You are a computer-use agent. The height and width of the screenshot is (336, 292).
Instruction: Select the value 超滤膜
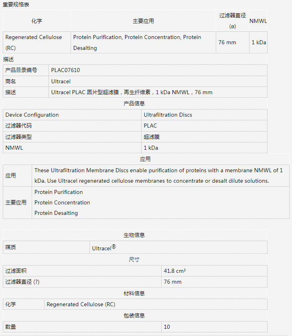pyautogui.click(x=152, y=137)
